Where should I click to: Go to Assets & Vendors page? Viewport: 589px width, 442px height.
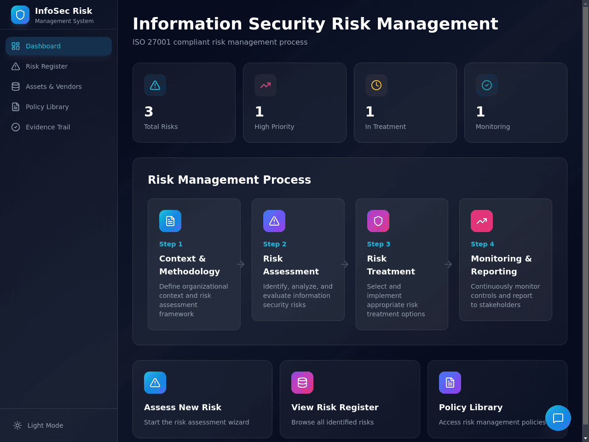58,87
